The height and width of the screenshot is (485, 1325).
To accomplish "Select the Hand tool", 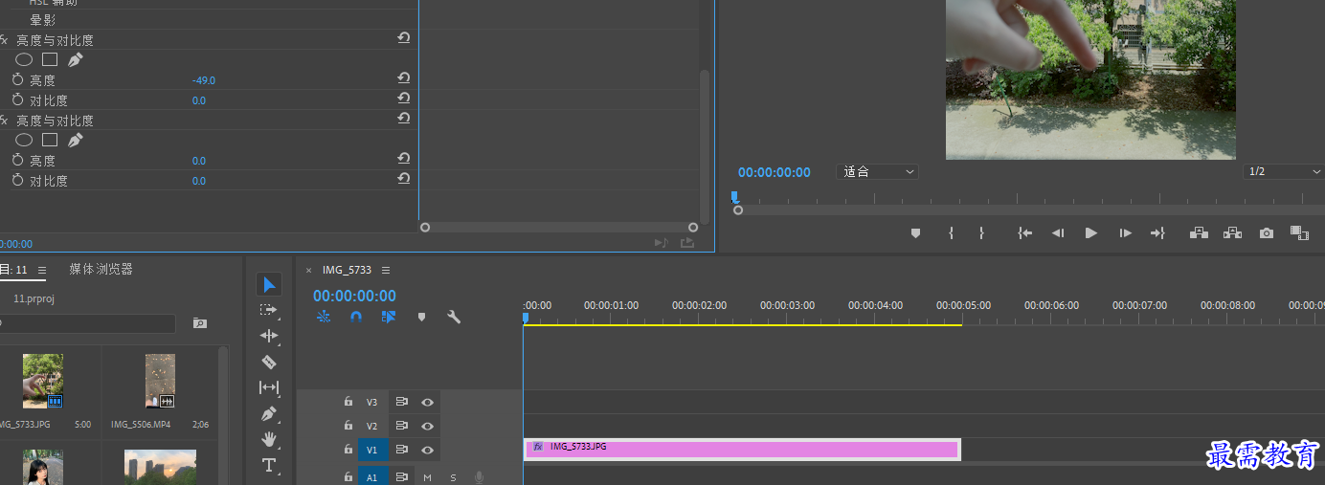I will [x=269, y=439].
